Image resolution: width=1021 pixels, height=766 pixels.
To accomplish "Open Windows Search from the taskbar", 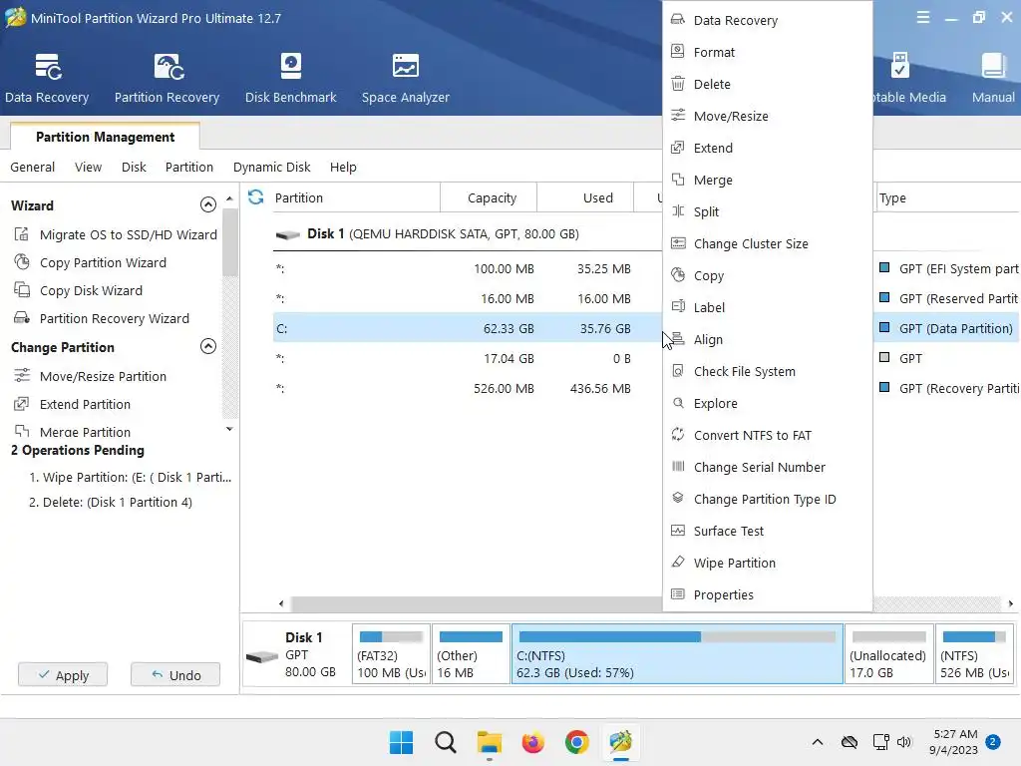I will click(x=446, y=742).
